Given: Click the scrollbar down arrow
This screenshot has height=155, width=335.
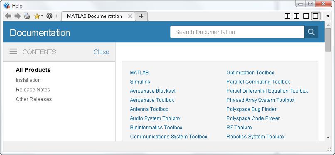Looking at the screenshot, I should (328, 138).
